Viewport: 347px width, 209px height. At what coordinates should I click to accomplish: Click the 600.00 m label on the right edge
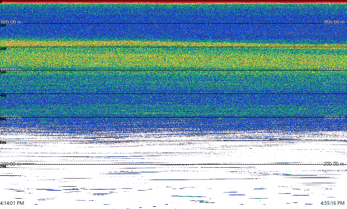(x=334, y=69)
